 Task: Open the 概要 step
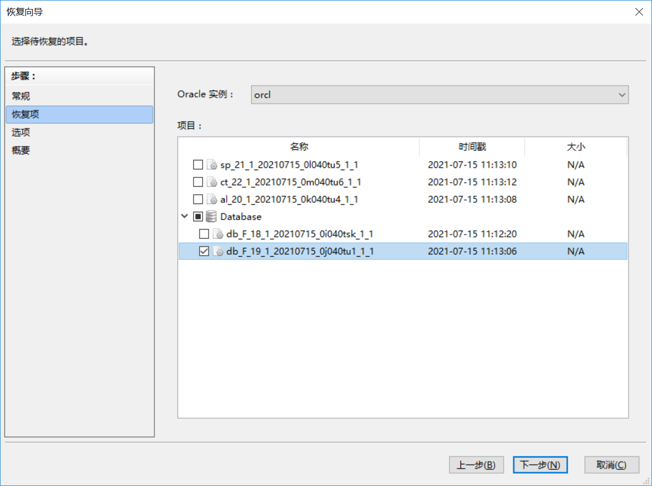[x=21, y=150]
